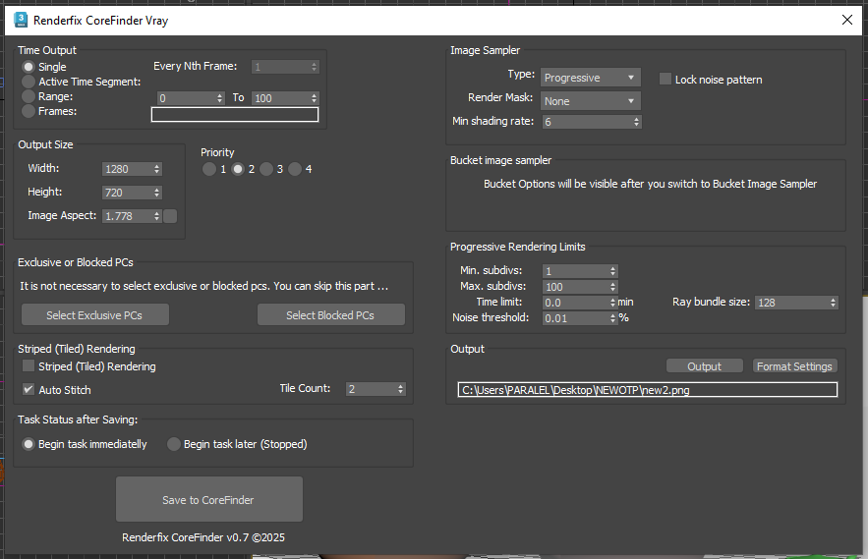Click the Min shading rate value 6

tap(587, 122)
